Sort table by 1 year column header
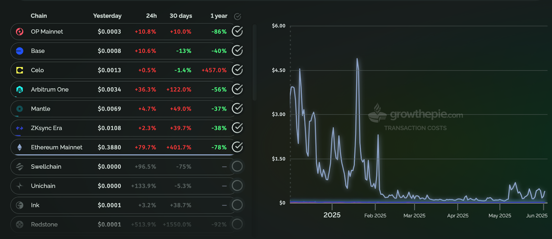Image resolution: width=552 pixels, height=239 pixels. tap(219, 16)
